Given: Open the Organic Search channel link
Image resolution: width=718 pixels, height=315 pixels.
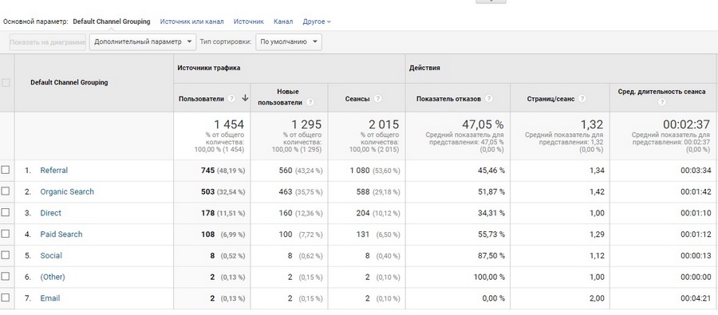Looking at the screenshot, I should tap(67, 192).
